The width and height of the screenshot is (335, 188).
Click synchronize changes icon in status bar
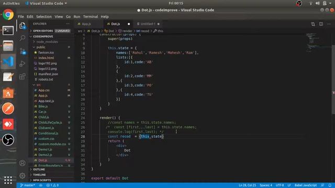(41, 185)
